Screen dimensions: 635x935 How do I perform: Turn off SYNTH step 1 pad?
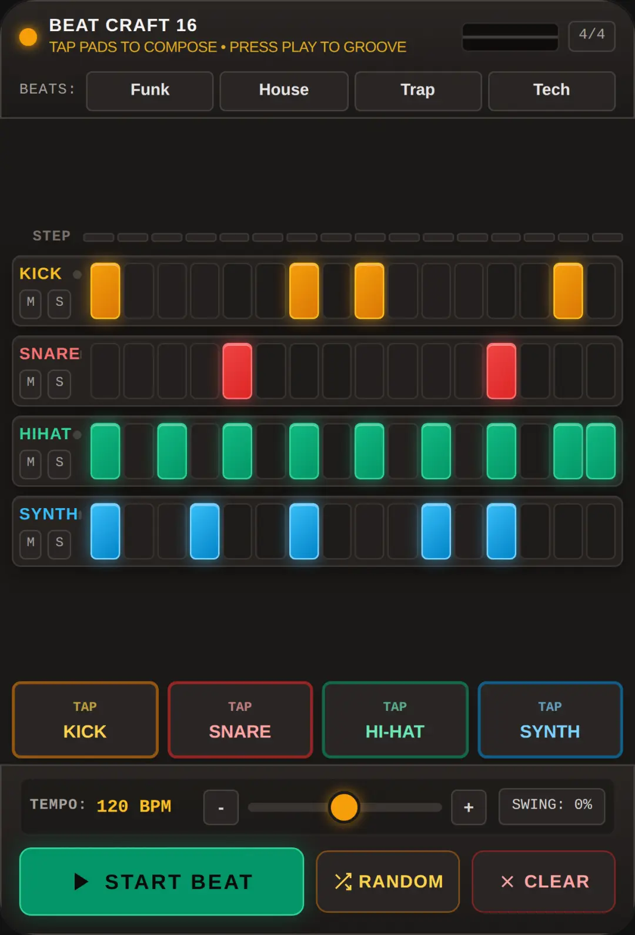(105, 531)
